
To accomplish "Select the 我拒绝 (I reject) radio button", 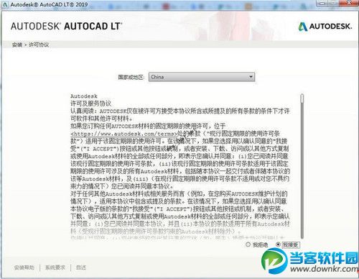I will (248, 244).
